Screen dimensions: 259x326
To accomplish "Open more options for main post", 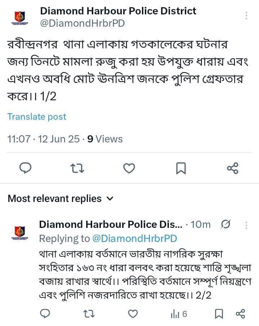I will (246, 16).
